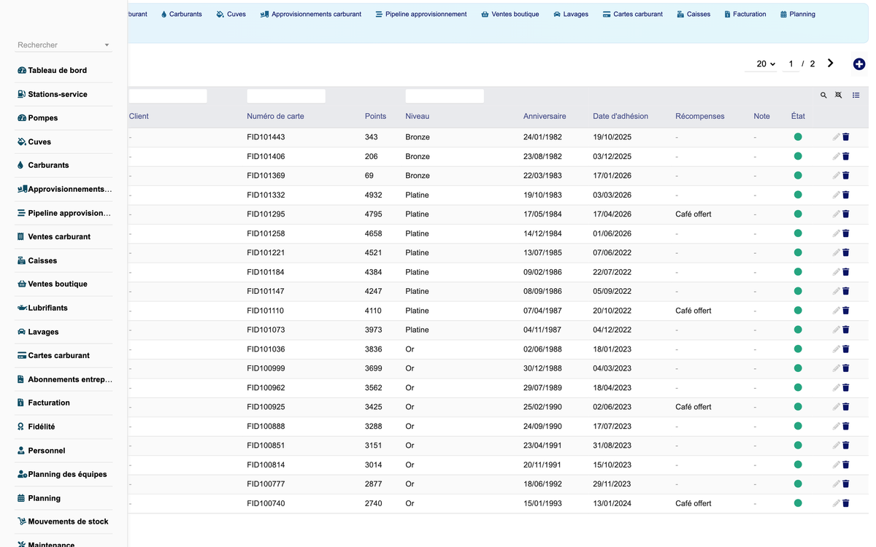Click green status dot for FID100777
This screenshot has width=876, height=547.
click(798, 484)
